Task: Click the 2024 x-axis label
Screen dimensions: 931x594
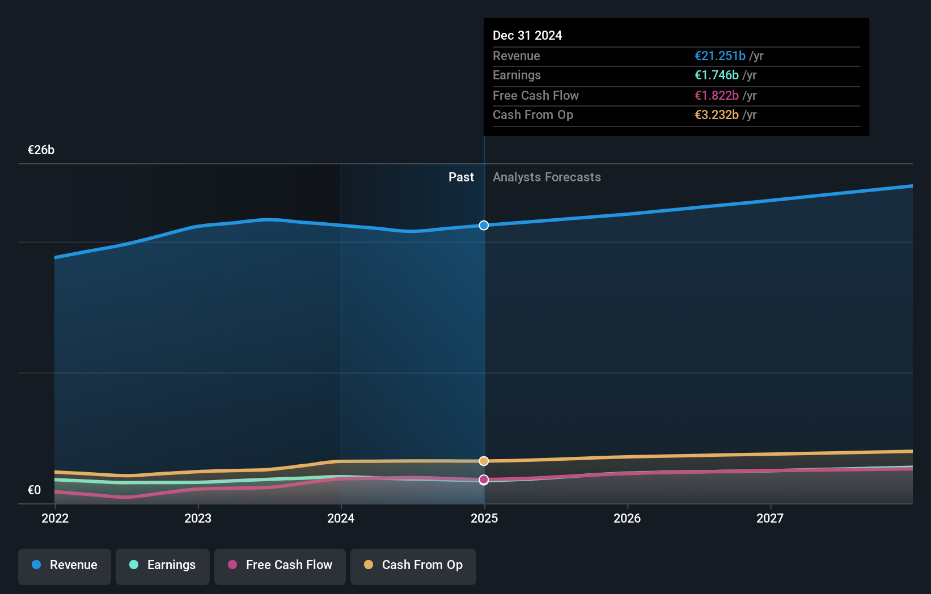Action: 341,518
